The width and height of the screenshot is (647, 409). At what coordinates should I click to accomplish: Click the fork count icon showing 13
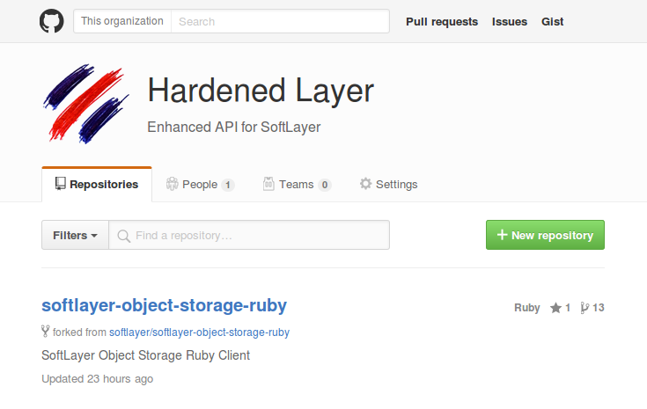(x=585, y=308)
